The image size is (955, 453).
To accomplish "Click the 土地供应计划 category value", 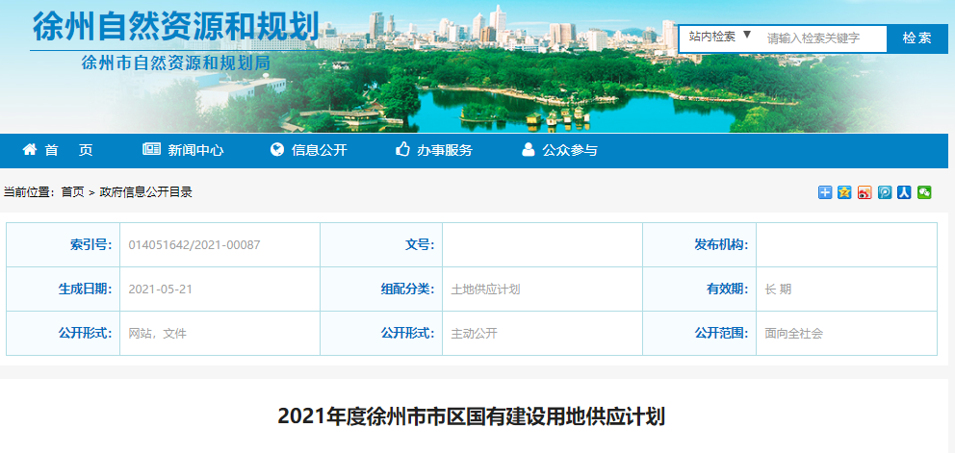I will pyautogui.click(x=486, y=289).
